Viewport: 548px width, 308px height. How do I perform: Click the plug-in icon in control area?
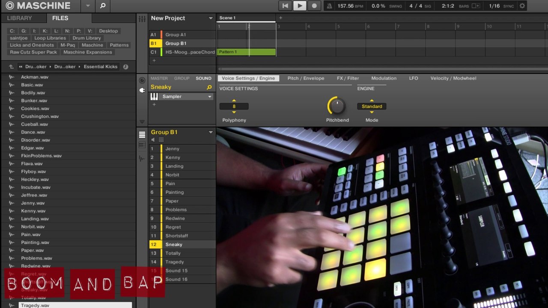click(142, 90)
